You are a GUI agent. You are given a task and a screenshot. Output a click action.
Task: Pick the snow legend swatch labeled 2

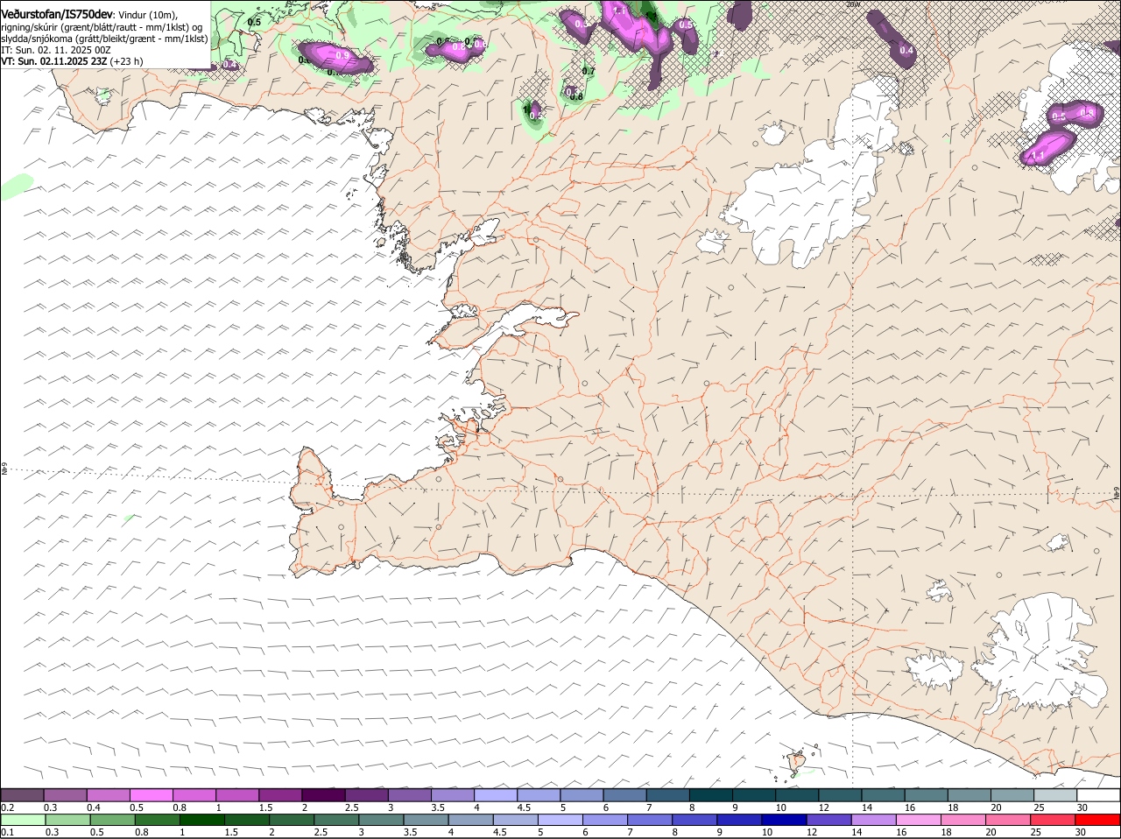pos(323,794)
